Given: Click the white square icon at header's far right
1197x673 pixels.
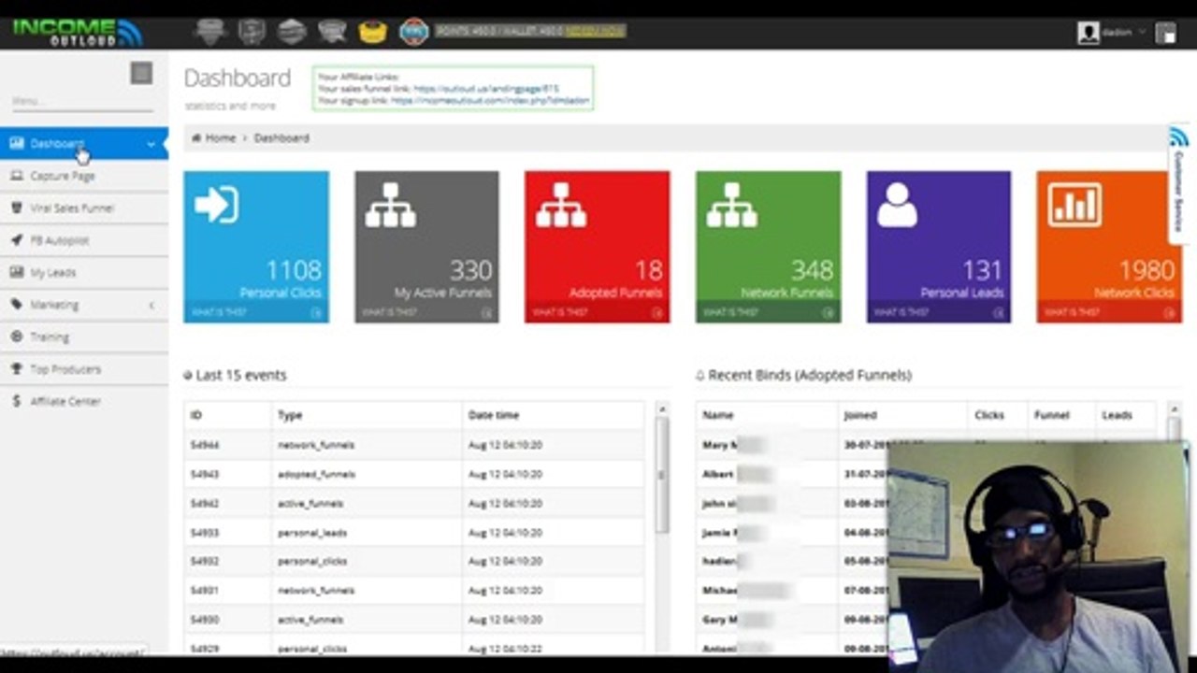Looking at the screenshot, I should click(x=1166, y=34).
